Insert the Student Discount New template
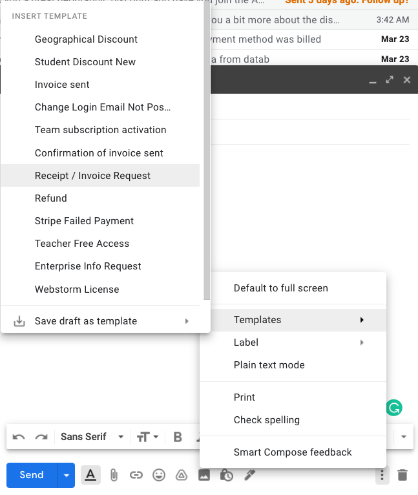 [x=100, y=62]
